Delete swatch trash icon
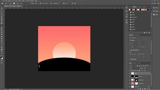160x90 pixels. pyautogui.click(x=149, y=33)
